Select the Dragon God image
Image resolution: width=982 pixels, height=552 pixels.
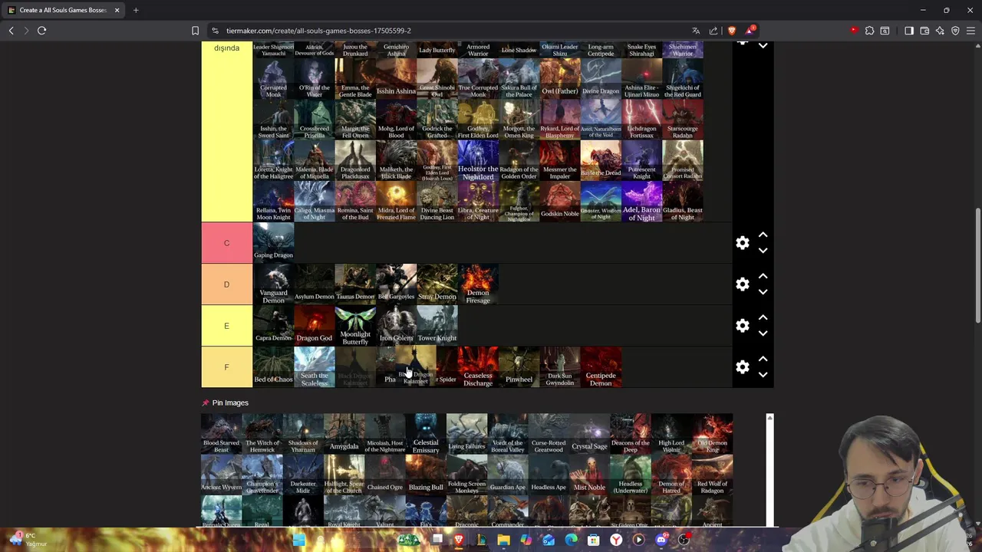tap(314, 326)
